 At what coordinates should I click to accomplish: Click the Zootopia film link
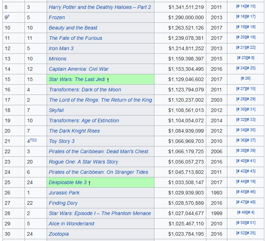[x=59, y=234]
